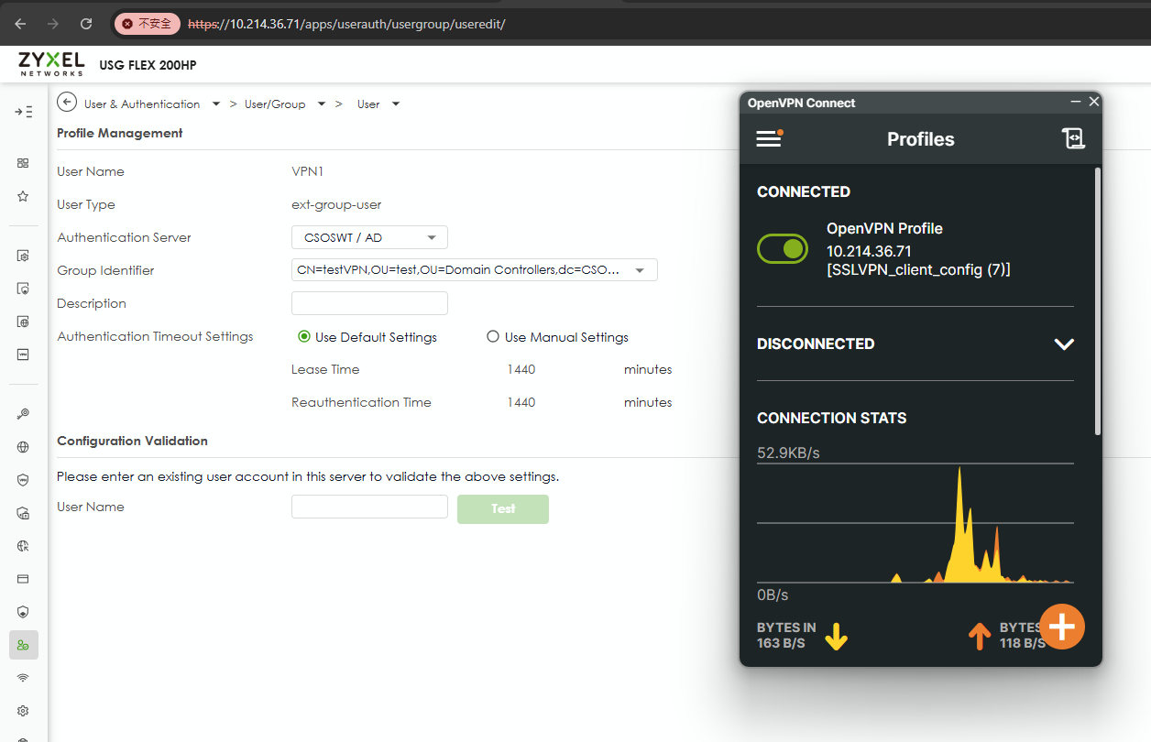Open the wireless Wi-Fi icon in sidebar
The image size is (1151, 742).
click(23, 678)
